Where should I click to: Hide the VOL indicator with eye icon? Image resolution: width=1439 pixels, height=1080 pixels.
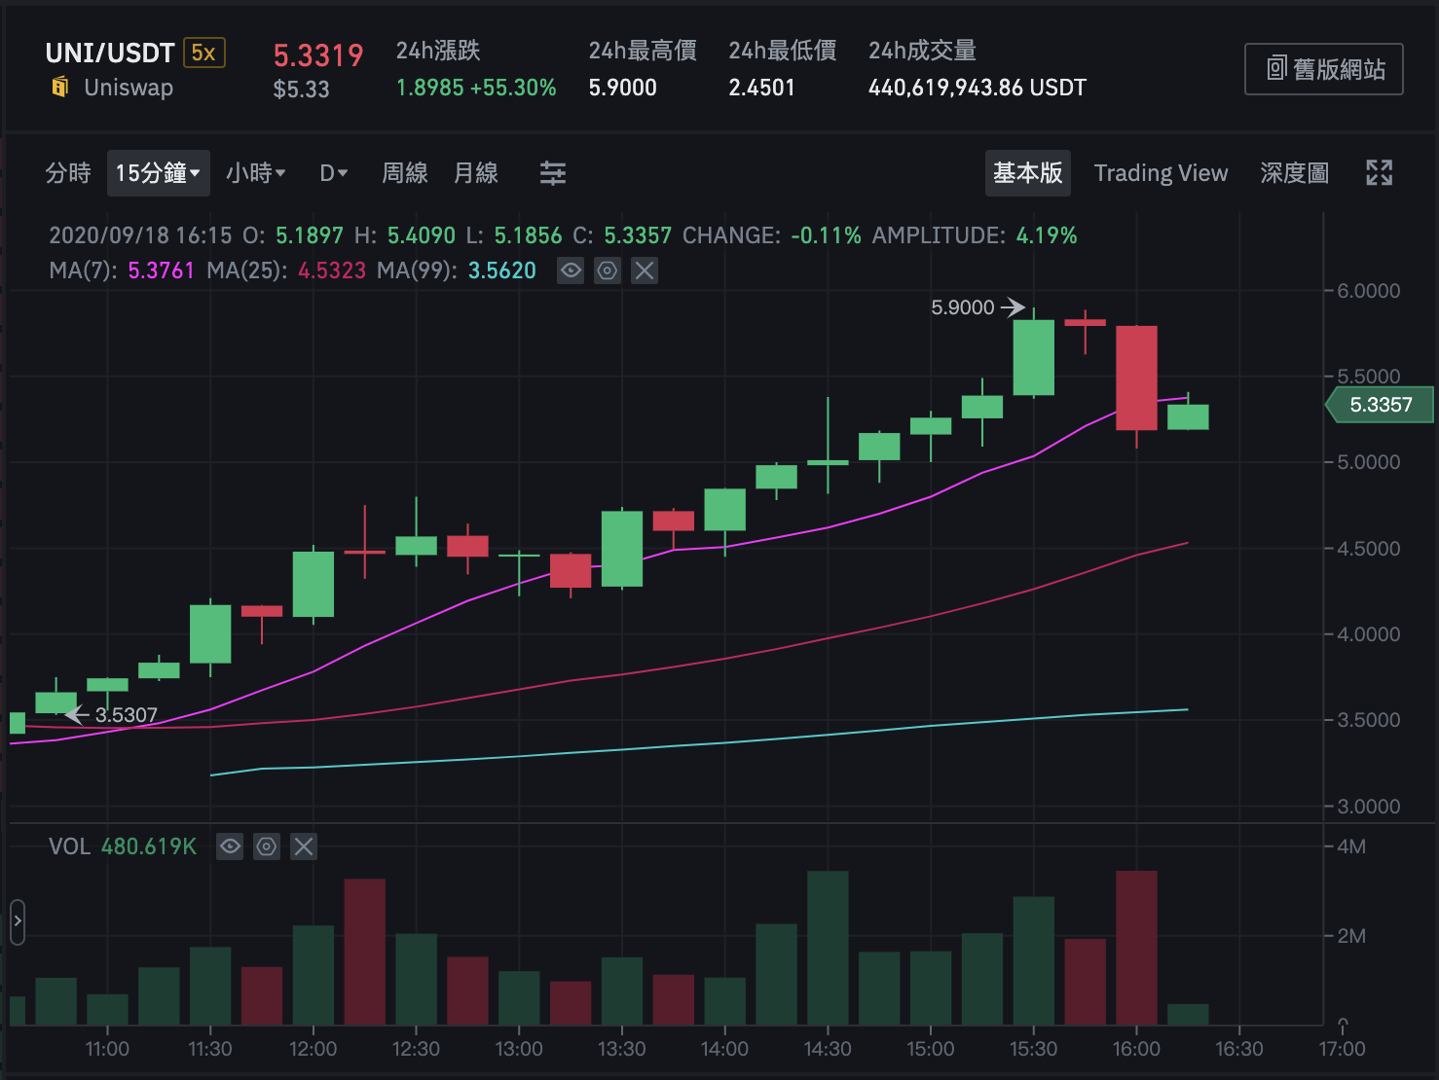(x=230, y=846)
